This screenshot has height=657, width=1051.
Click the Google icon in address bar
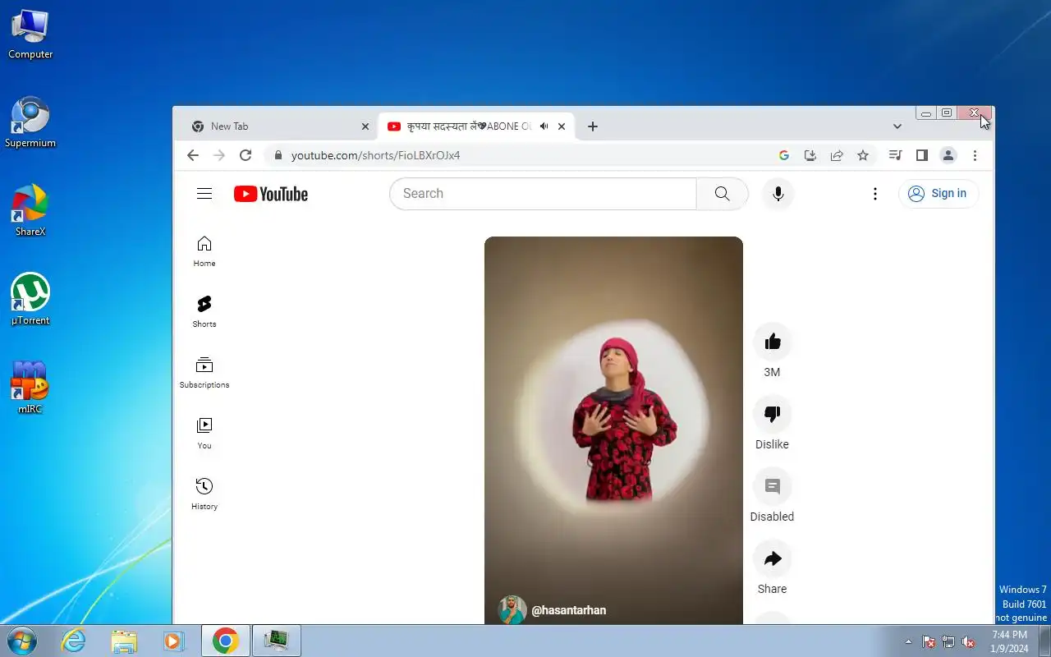pyautogui.click(x=784, y=155)
